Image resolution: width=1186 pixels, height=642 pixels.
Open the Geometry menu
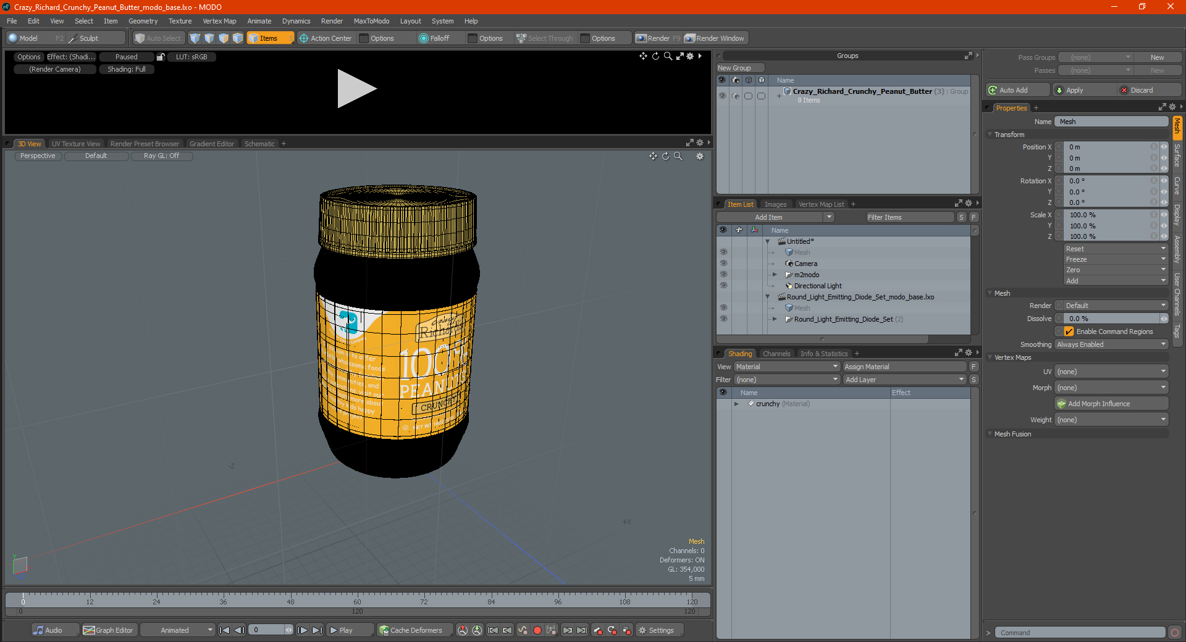tap(143, 21)
